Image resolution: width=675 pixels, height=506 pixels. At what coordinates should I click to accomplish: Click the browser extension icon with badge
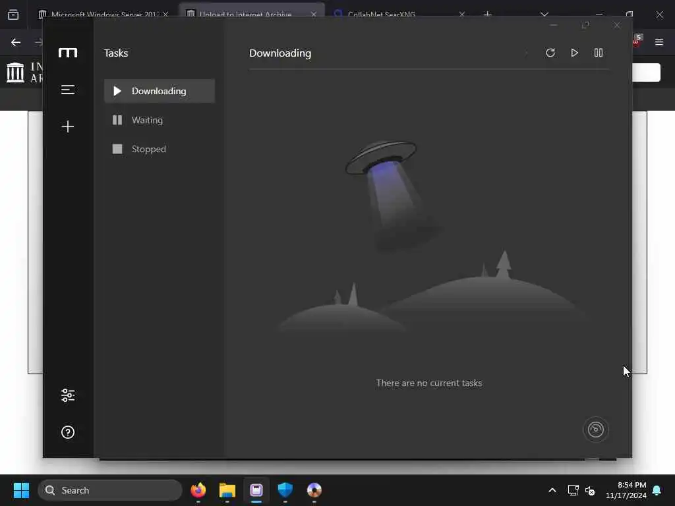coord(637,40)
